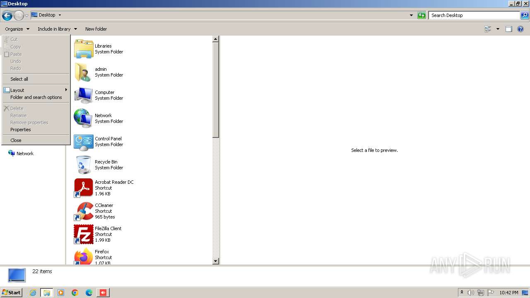Open the Include in library dropdown
Image resolution: width=530 pixels, height=298 pixels.
(x=57, y=29)
